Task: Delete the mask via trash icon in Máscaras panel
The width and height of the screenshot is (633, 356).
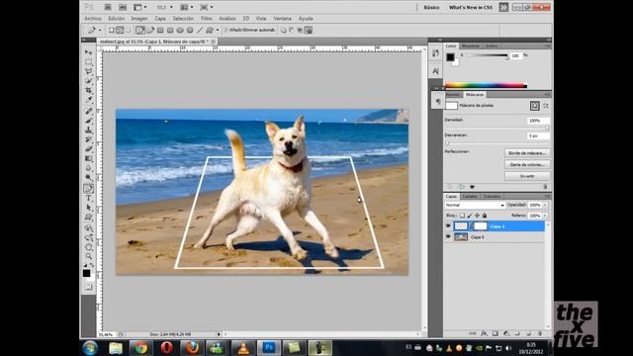Action: (x=545, y=187)
